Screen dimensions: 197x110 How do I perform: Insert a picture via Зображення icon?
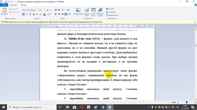tap(78, 10)
